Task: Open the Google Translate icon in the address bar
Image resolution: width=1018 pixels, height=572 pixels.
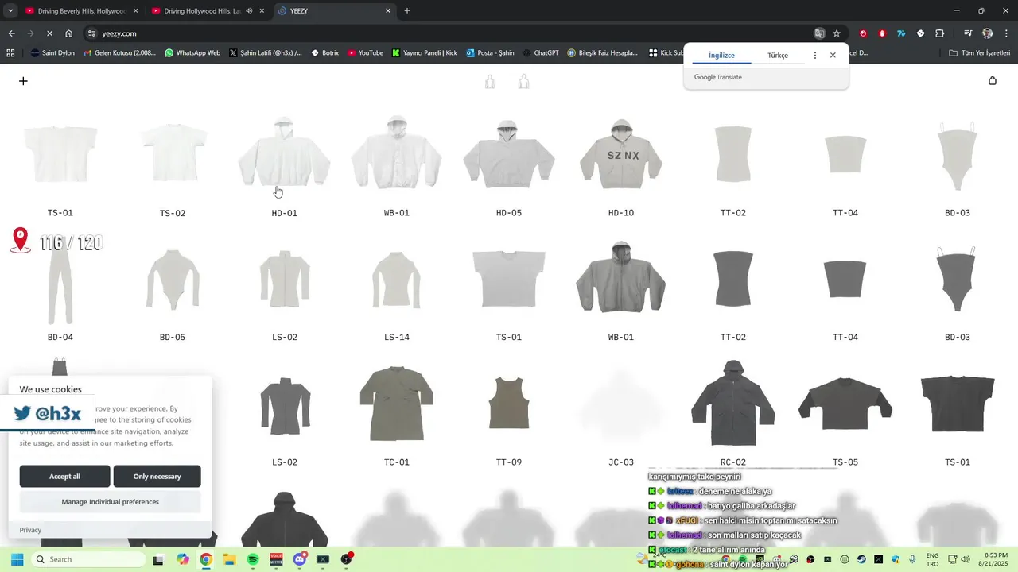Action: [x=819, y=33]
